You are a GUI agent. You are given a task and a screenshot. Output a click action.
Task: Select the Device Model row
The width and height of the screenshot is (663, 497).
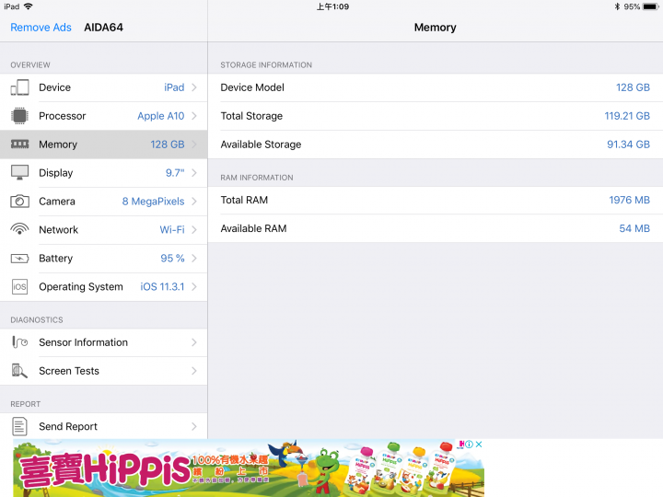point(435,87)
